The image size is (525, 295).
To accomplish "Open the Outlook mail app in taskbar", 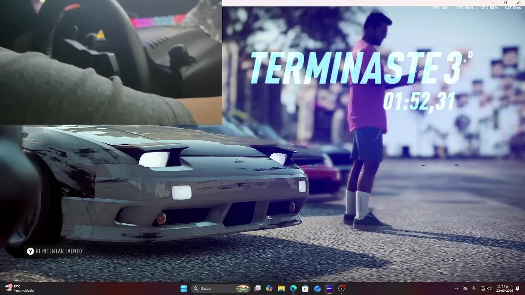I will [317, 288].
